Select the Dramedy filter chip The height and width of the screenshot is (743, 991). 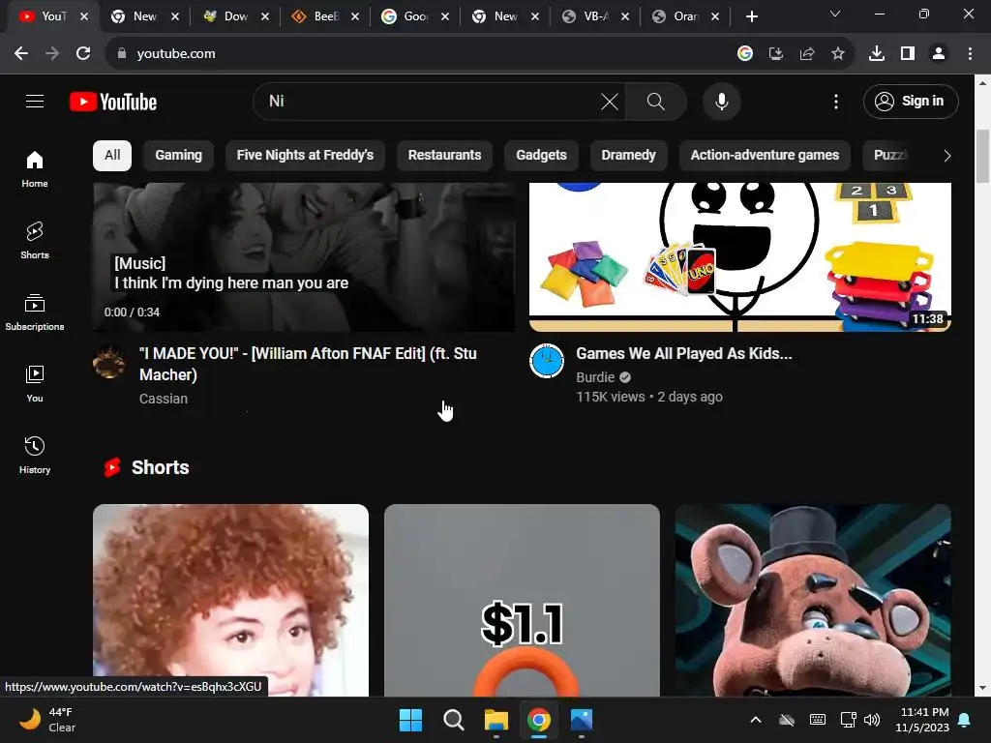(x=628, y=156)
